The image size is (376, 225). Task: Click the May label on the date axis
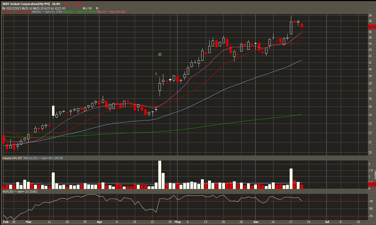coord(178,222)
